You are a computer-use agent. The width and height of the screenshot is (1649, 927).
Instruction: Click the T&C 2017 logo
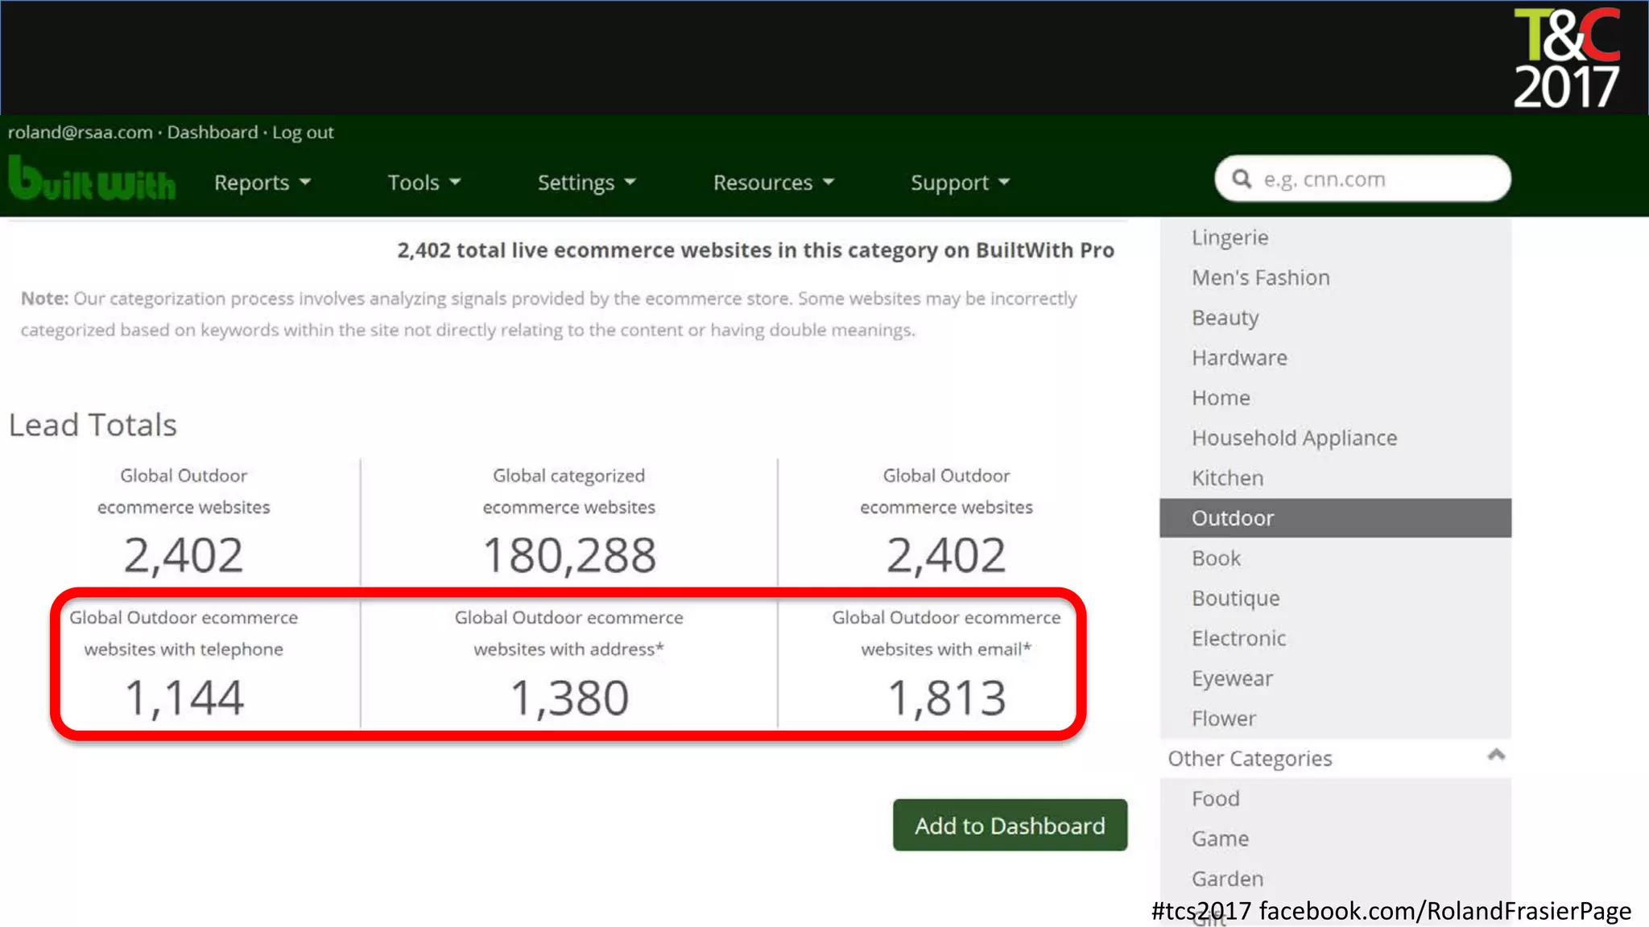tap(1566, 58)
